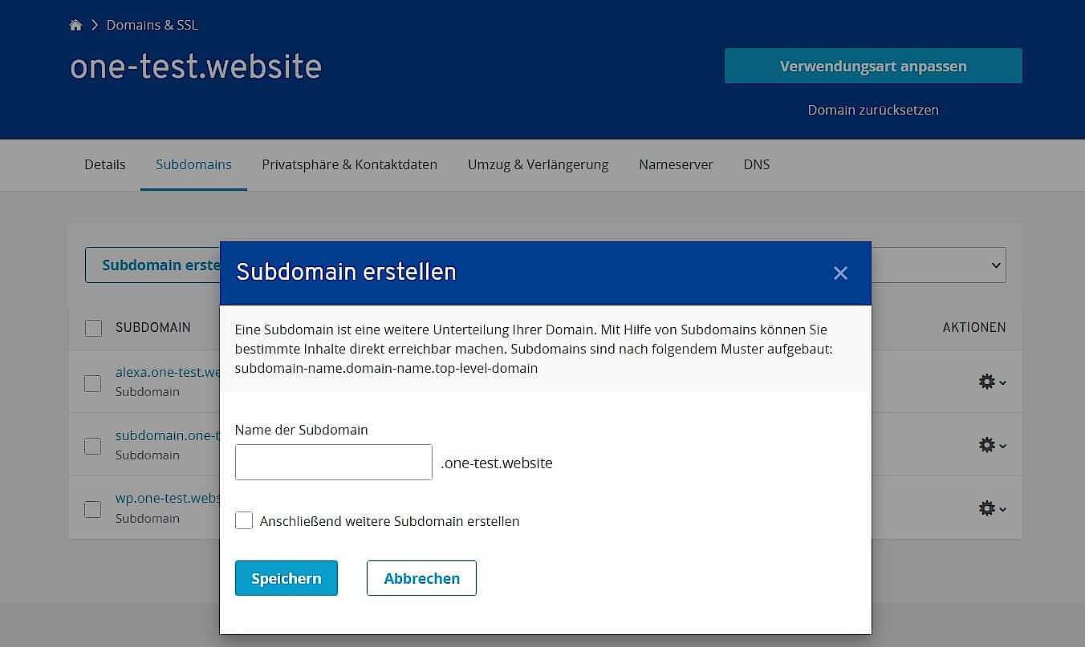Close the Subdomain erstellen dialog
This screenshot has width=1085, height=647.
pos(840,273)
